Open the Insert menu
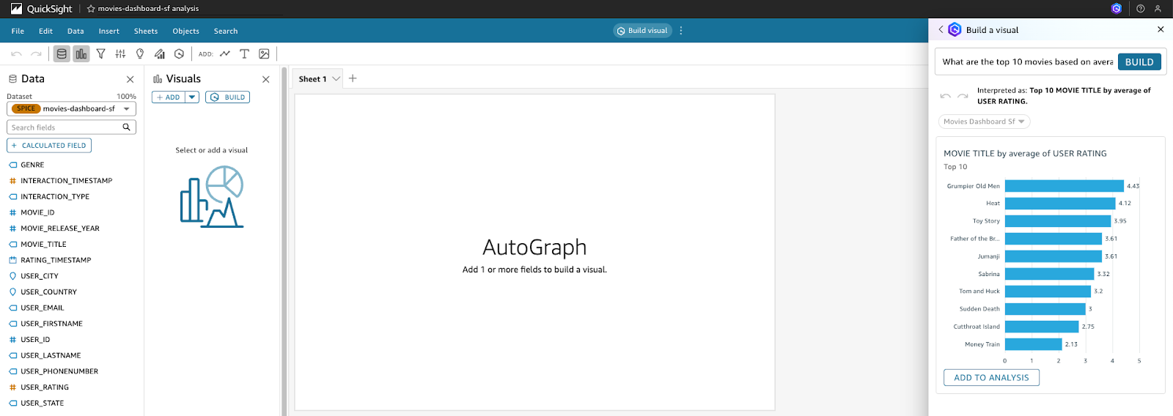The width and height of the screenshot is (1173, 416). pyautogui.click(x=109, y=31)
